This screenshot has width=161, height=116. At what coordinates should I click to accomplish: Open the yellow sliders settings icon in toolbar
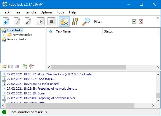click(75, 21)
